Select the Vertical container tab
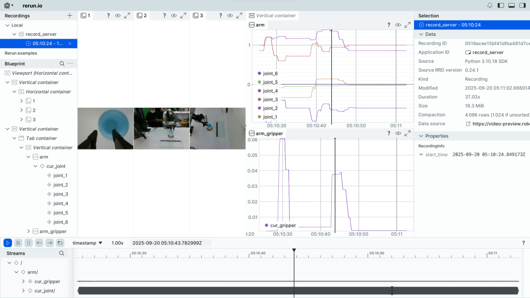The image size is (530, 298). coord(272,16)
